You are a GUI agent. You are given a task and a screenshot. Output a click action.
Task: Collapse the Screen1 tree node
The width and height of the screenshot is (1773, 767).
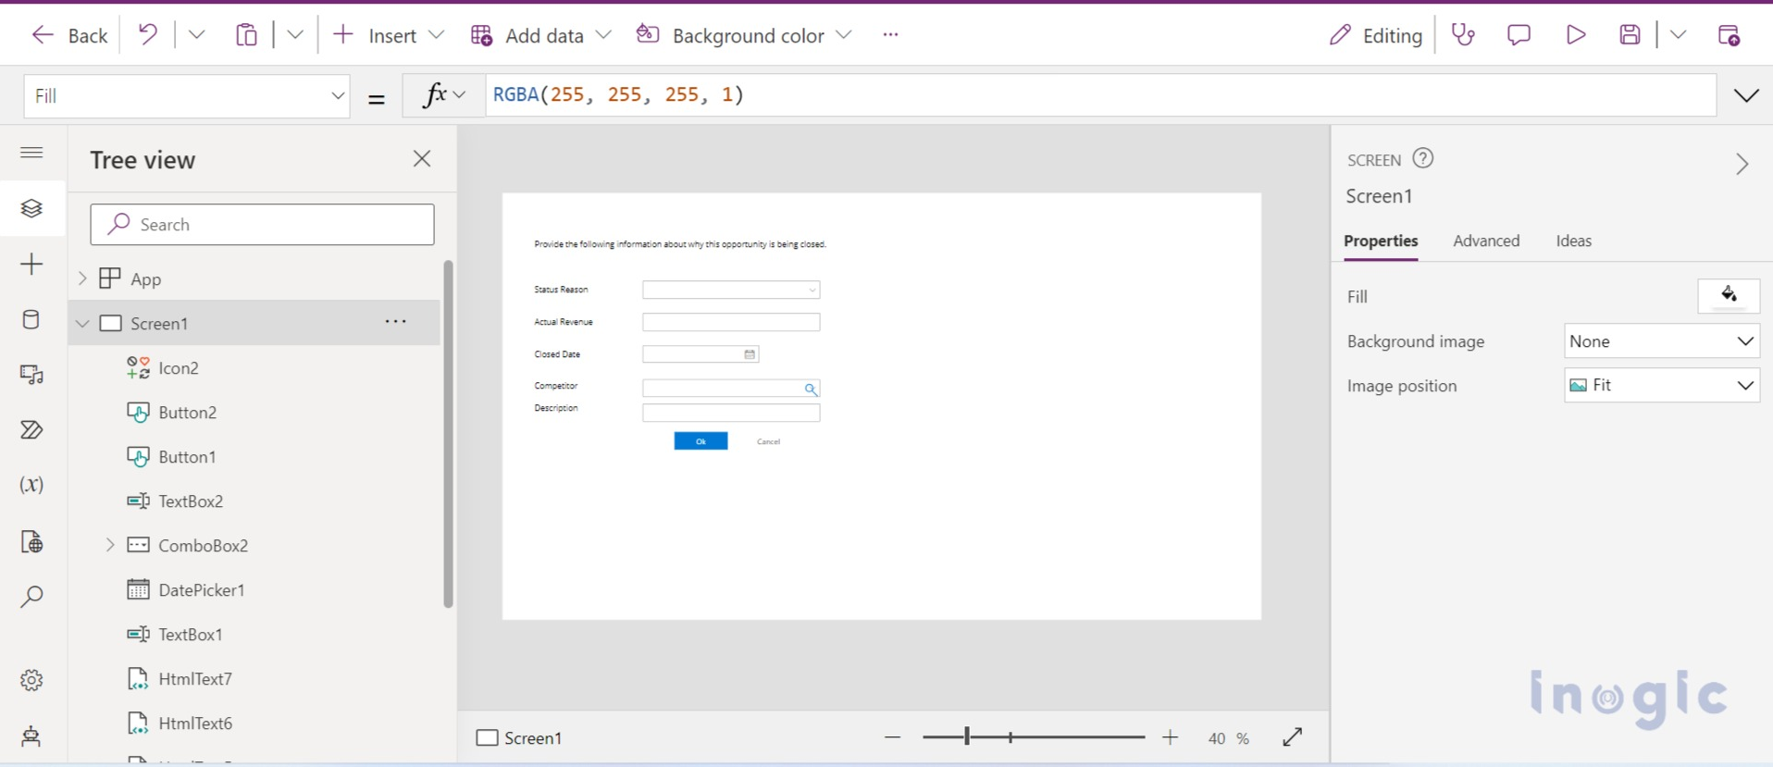click(x=82, y=323)
